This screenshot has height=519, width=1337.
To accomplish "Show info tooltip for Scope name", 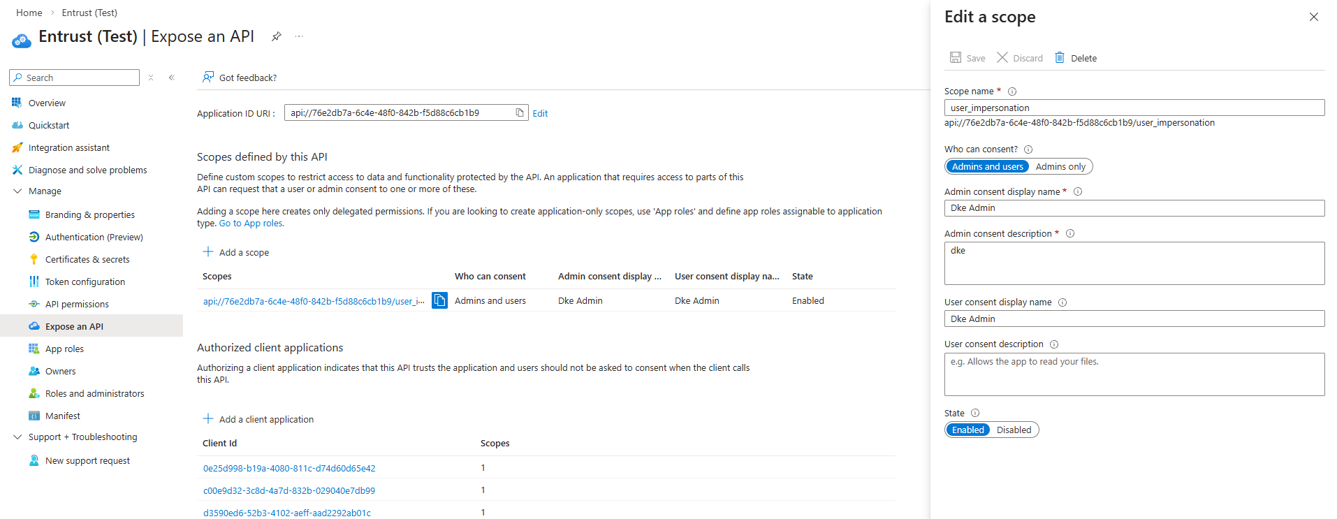I will pyautogui.click(x=1012, y=92).
